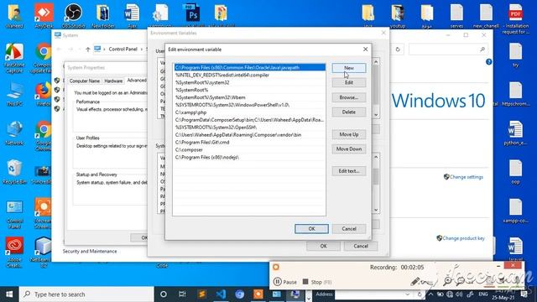Click the Edit text... button
This screenshot has height=302, width=537.
click(x=349, y=171)
